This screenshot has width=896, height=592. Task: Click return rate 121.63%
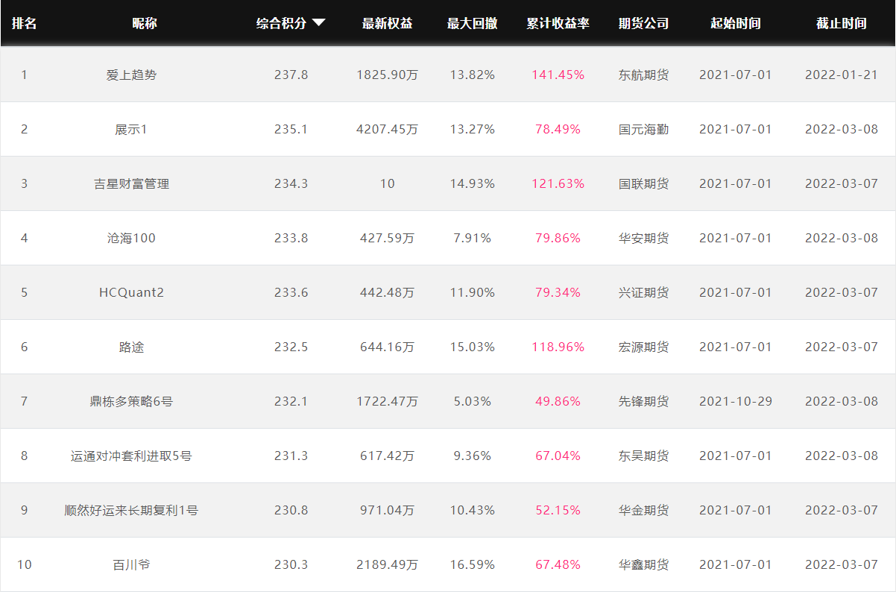[x=558, y=183]
